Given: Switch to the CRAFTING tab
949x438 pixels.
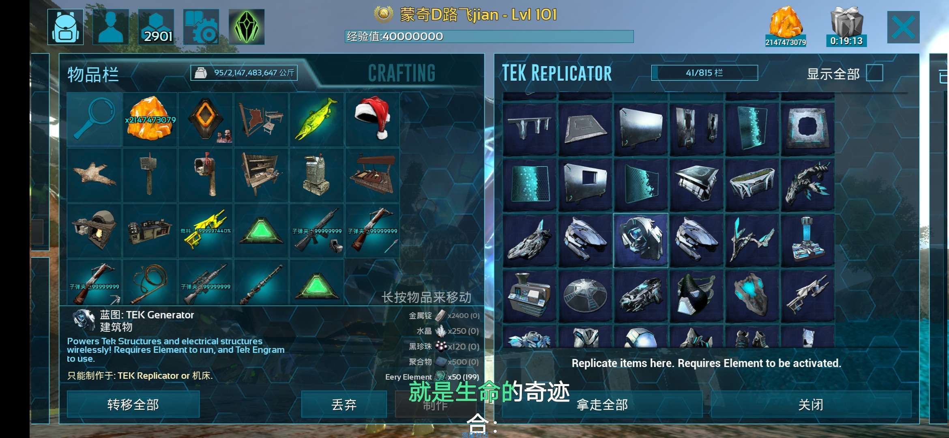Looking at the screenshot, I should point(401,73).
